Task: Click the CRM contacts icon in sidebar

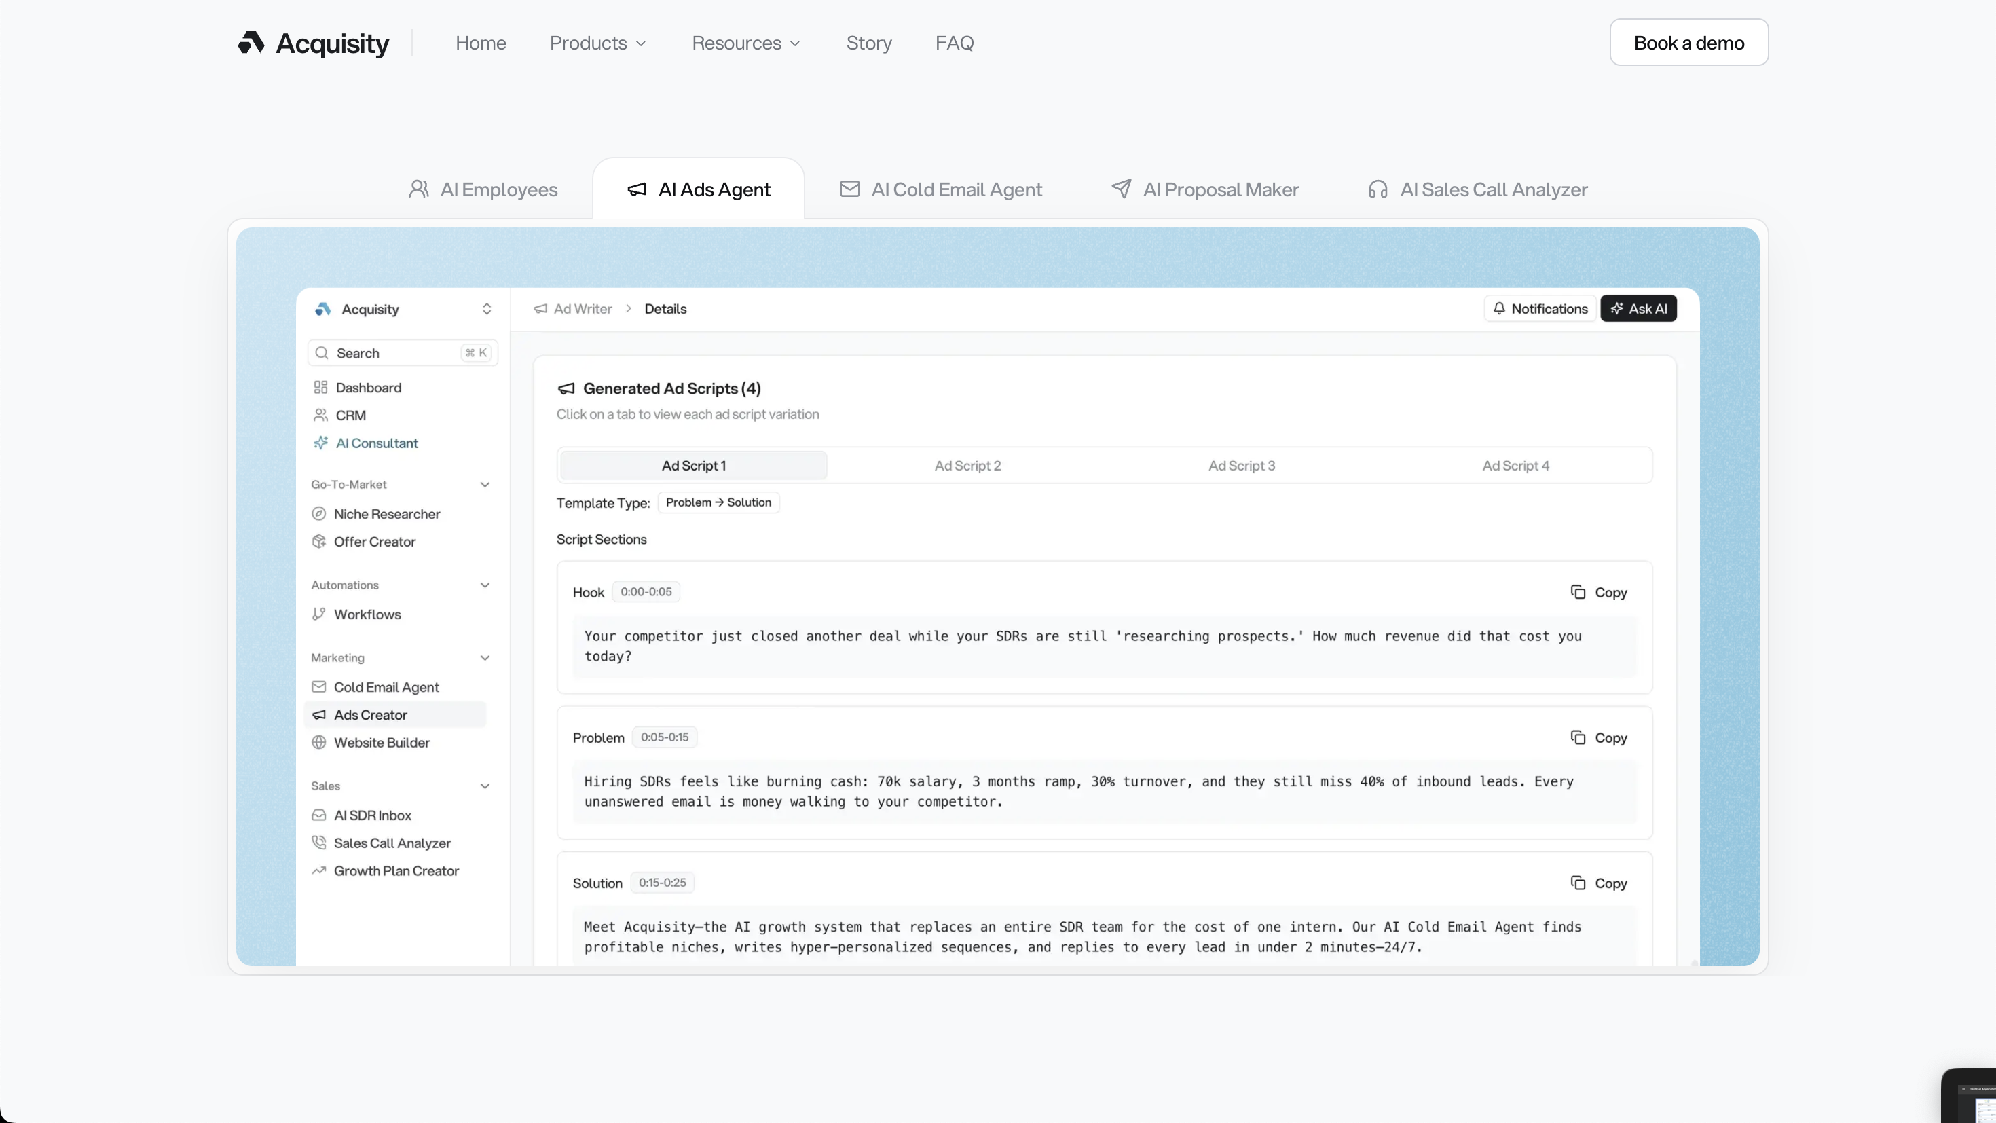Action: 320,415
